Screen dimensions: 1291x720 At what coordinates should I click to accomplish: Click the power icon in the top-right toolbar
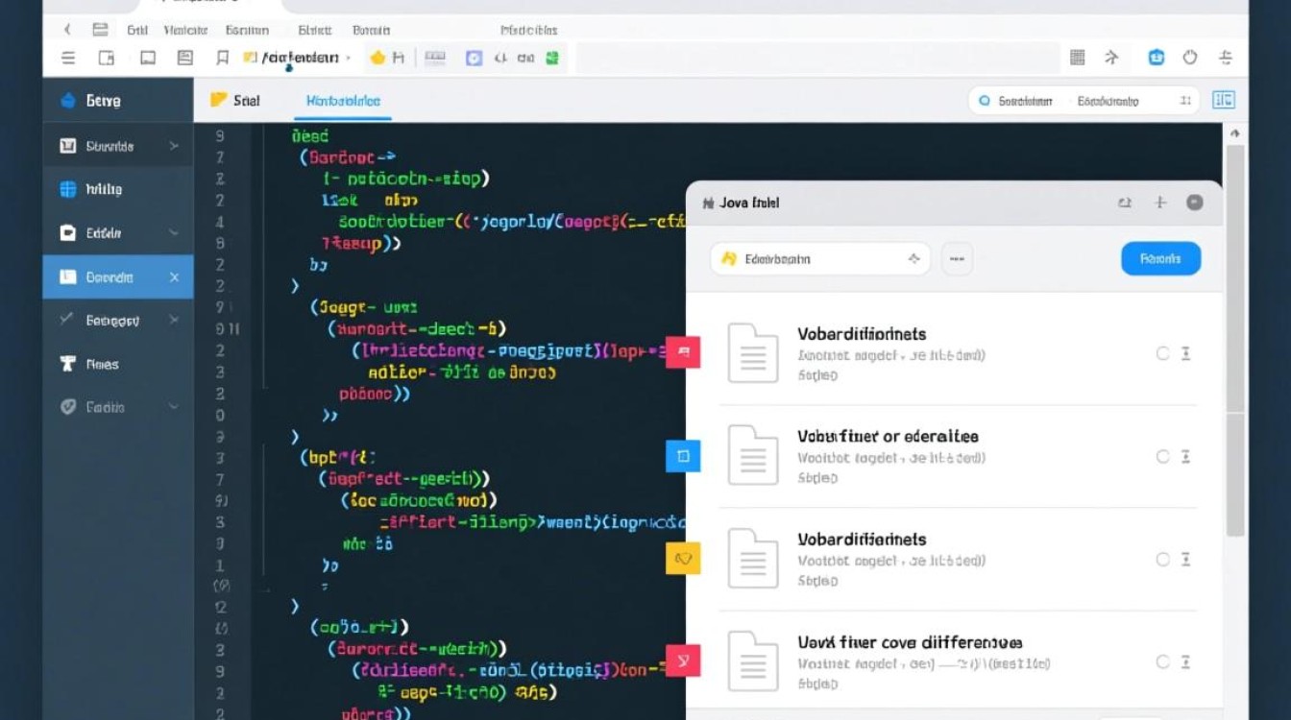(1190, 58)
